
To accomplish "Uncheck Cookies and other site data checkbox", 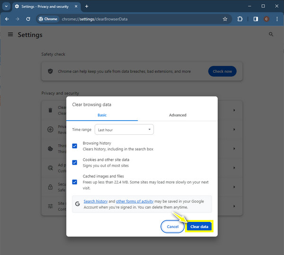I will coord(75,162).
